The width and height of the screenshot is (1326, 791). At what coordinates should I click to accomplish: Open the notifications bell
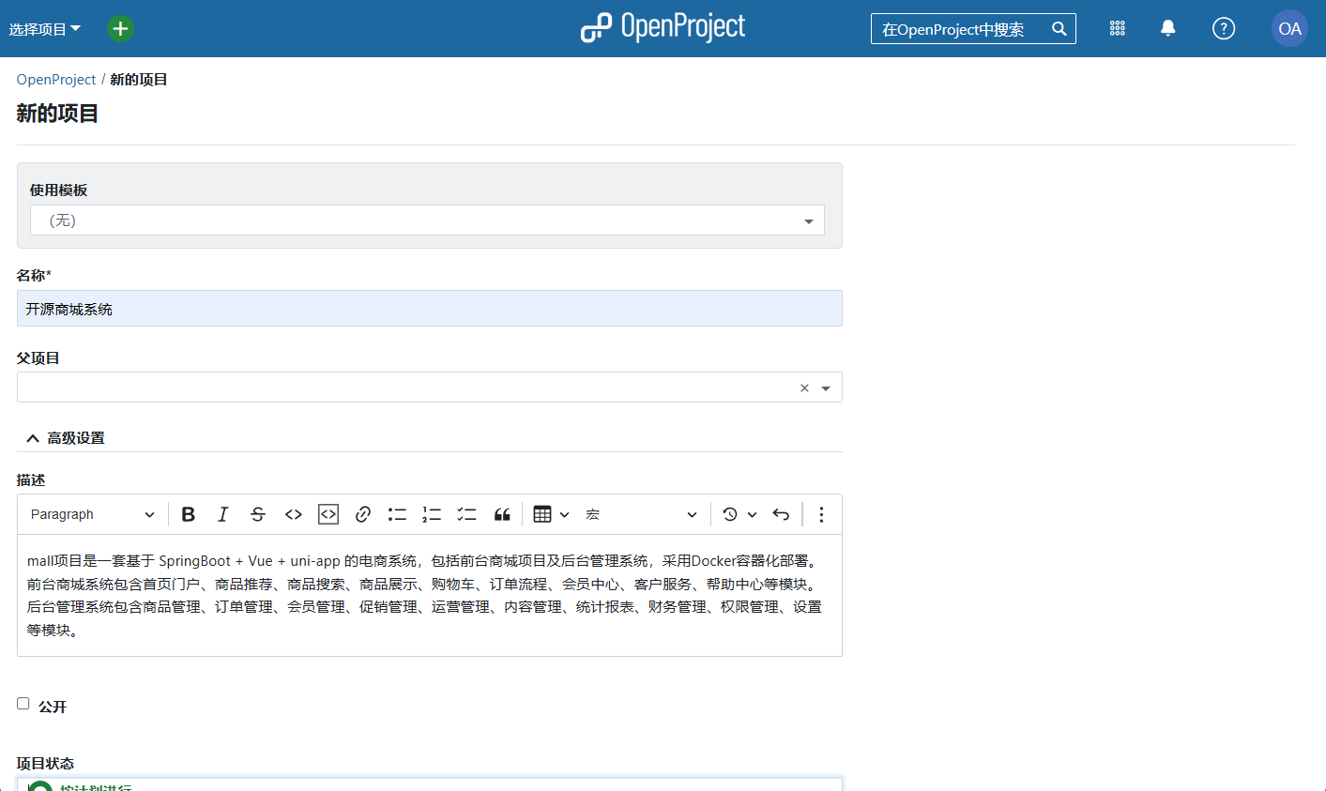(x=1168, y=28)
